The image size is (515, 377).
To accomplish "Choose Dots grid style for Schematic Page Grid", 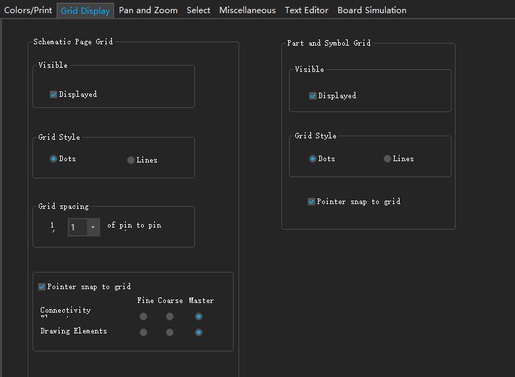I will [x=53, y=159].
